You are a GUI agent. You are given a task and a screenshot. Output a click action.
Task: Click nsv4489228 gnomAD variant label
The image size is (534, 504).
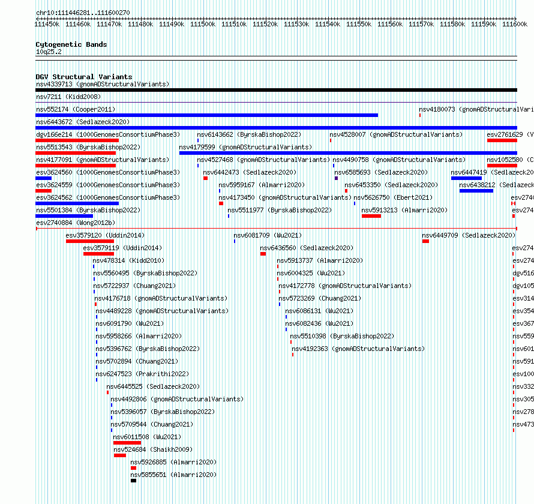pos(162,311)
